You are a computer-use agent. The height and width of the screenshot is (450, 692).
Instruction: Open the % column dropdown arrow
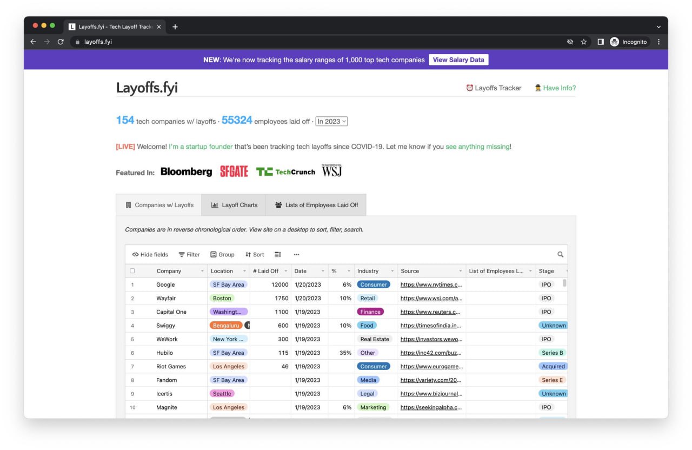(x=349, y=272)
